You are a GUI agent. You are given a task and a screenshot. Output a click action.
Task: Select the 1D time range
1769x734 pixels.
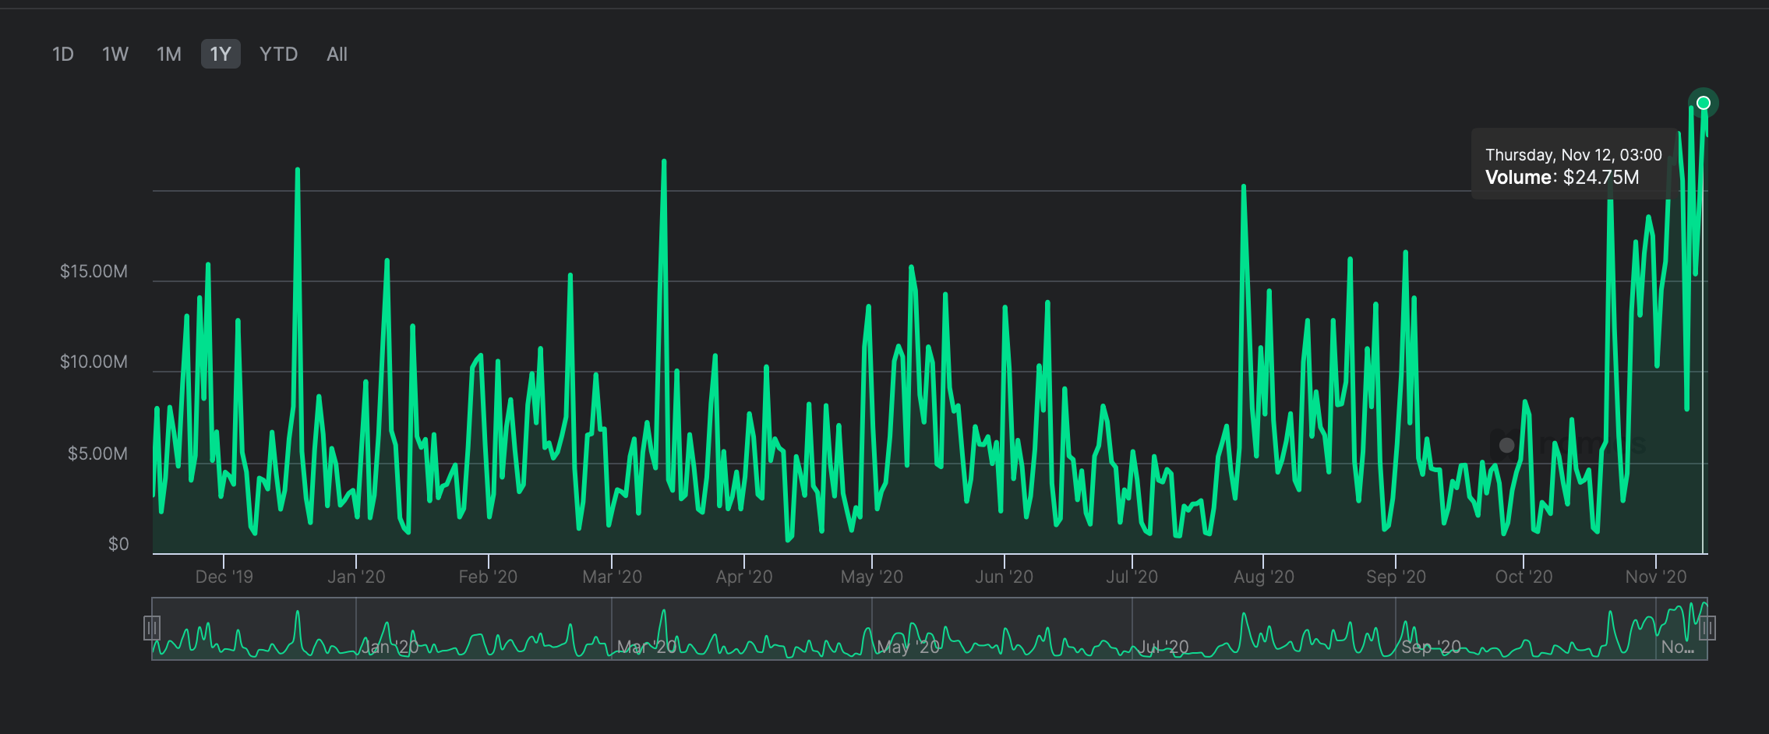tap(63, 55)
